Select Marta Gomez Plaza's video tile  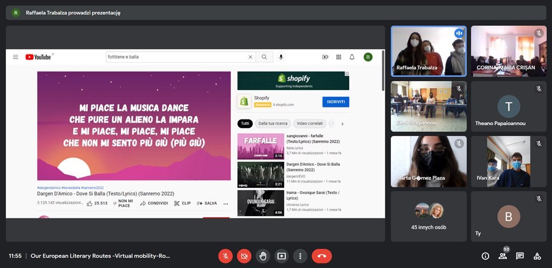coord(429,161)
